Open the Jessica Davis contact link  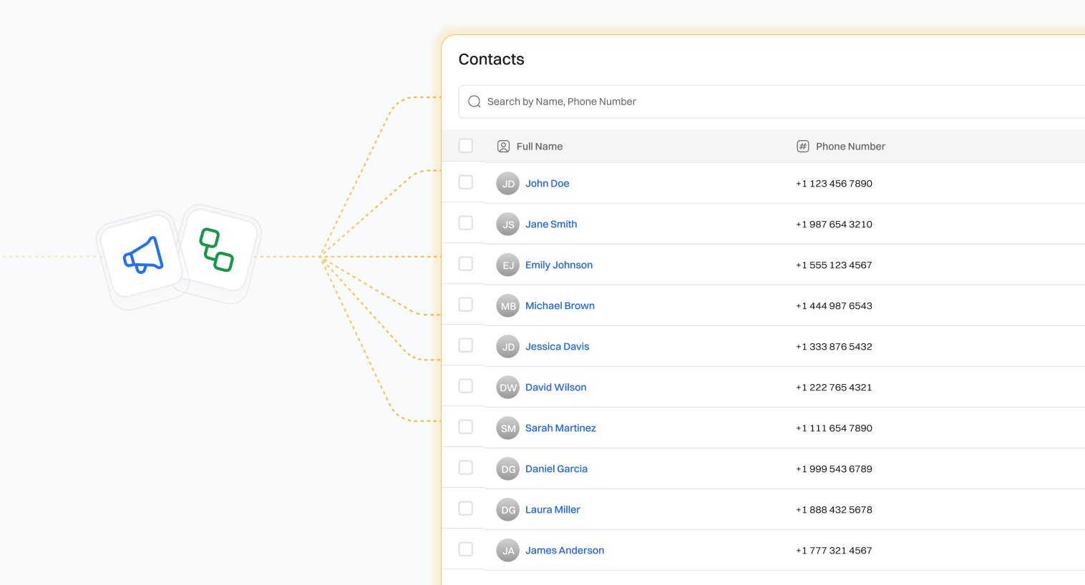point(557,347)
